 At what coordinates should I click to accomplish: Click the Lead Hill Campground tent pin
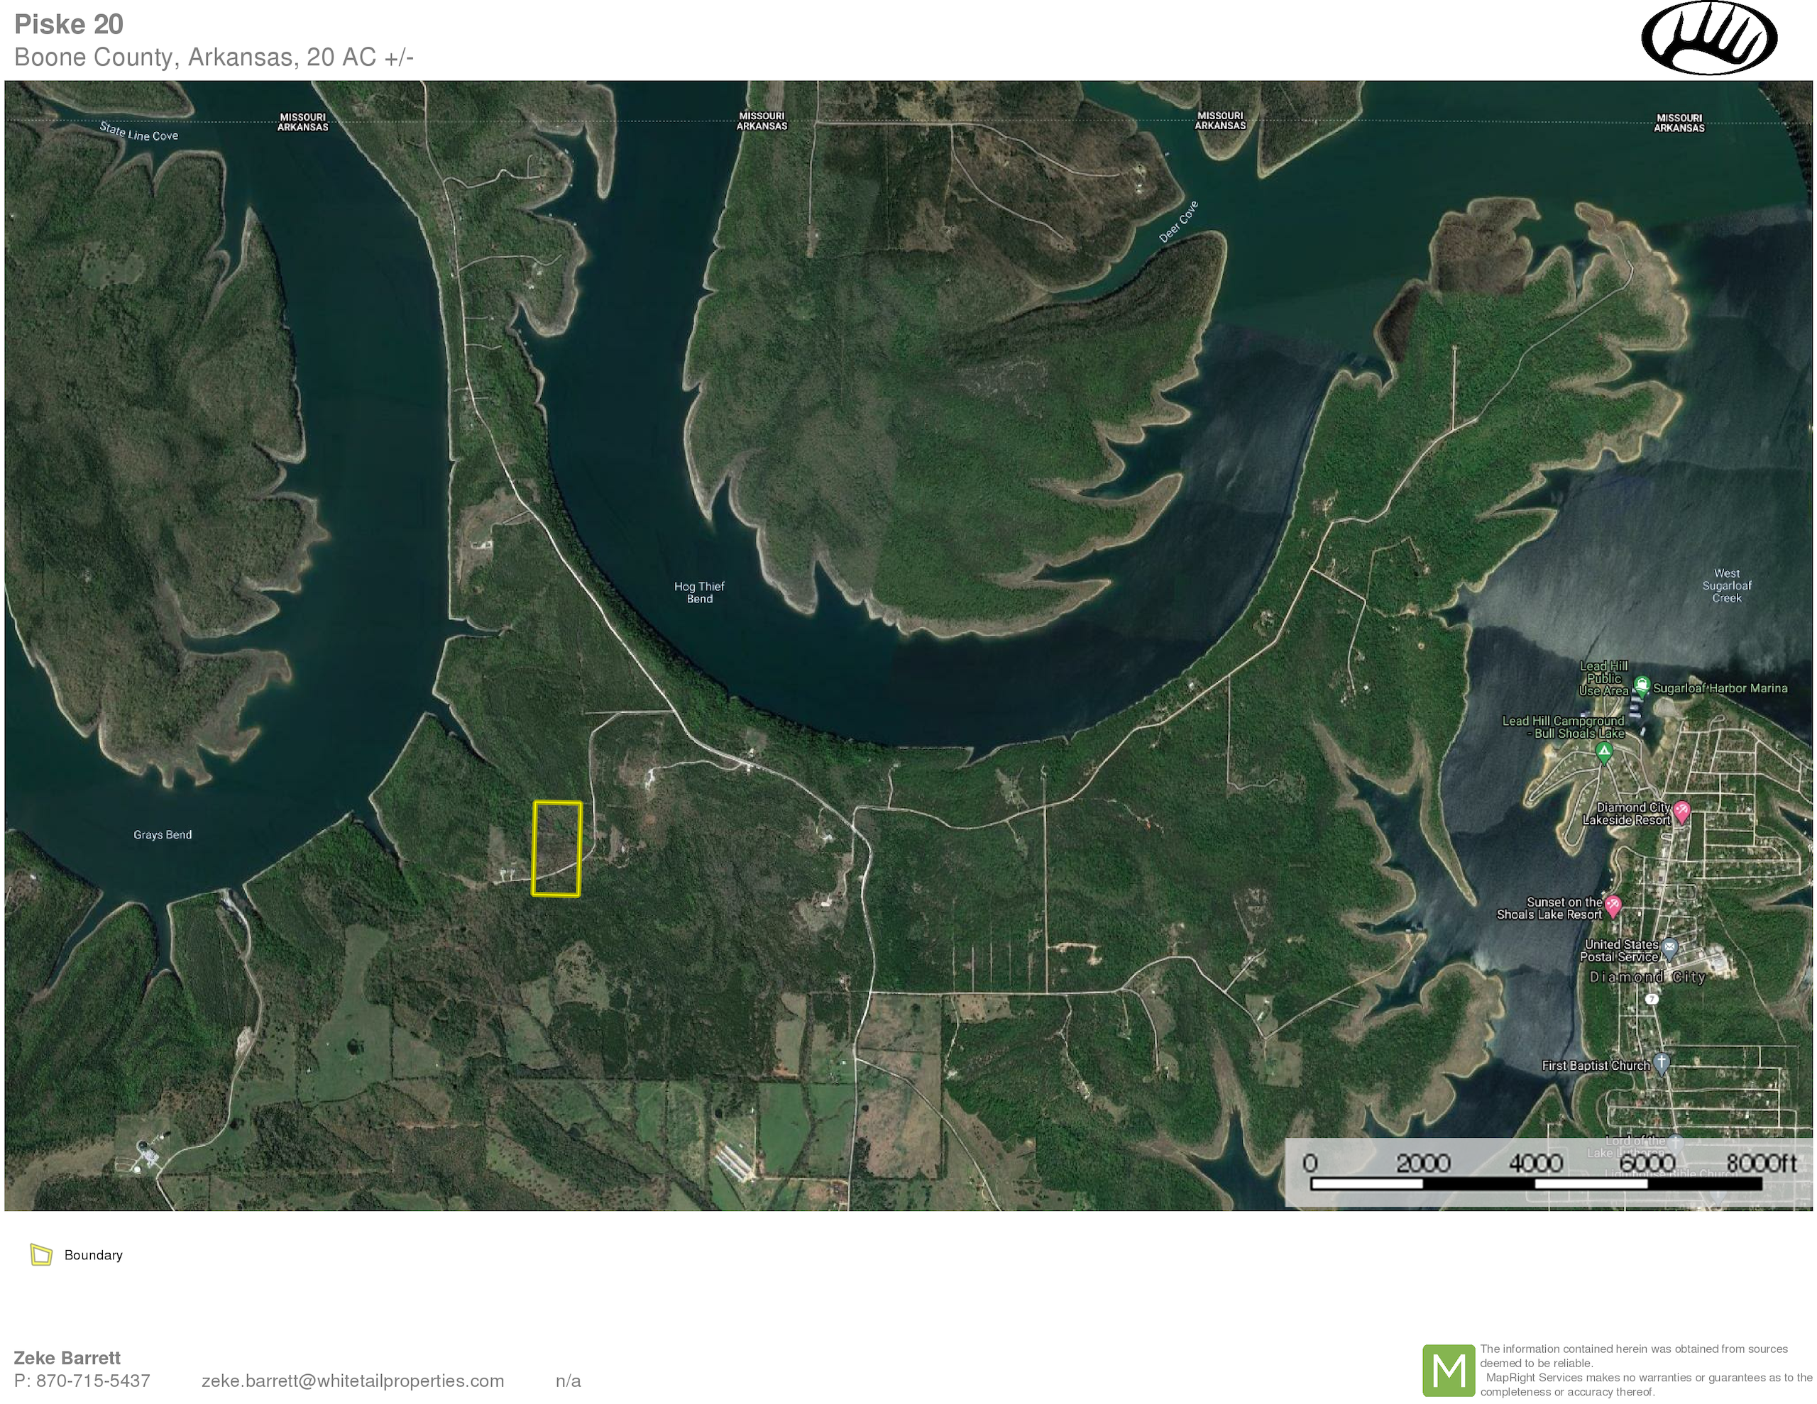point(1604,752)
